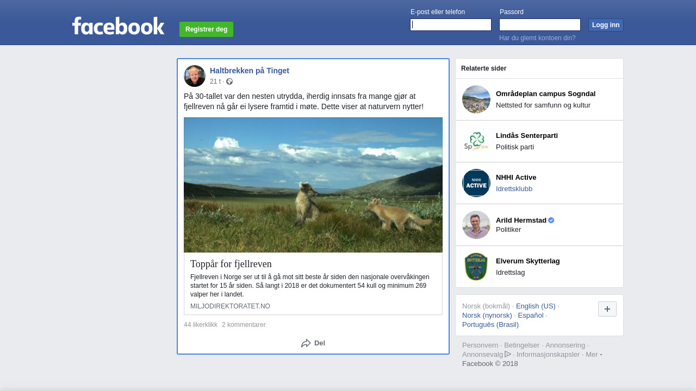Viewport: 696px width, 391px height.
Task: Open Lindås Senterparti clover logo
Action: (476, 141)
